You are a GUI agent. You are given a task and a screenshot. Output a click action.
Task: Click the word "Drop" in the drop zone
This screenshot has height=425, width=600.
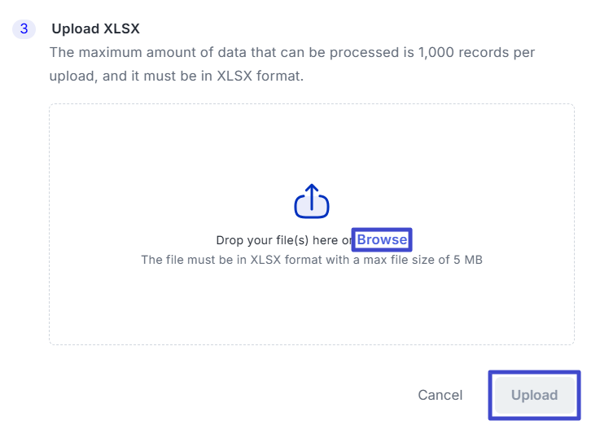230,240
